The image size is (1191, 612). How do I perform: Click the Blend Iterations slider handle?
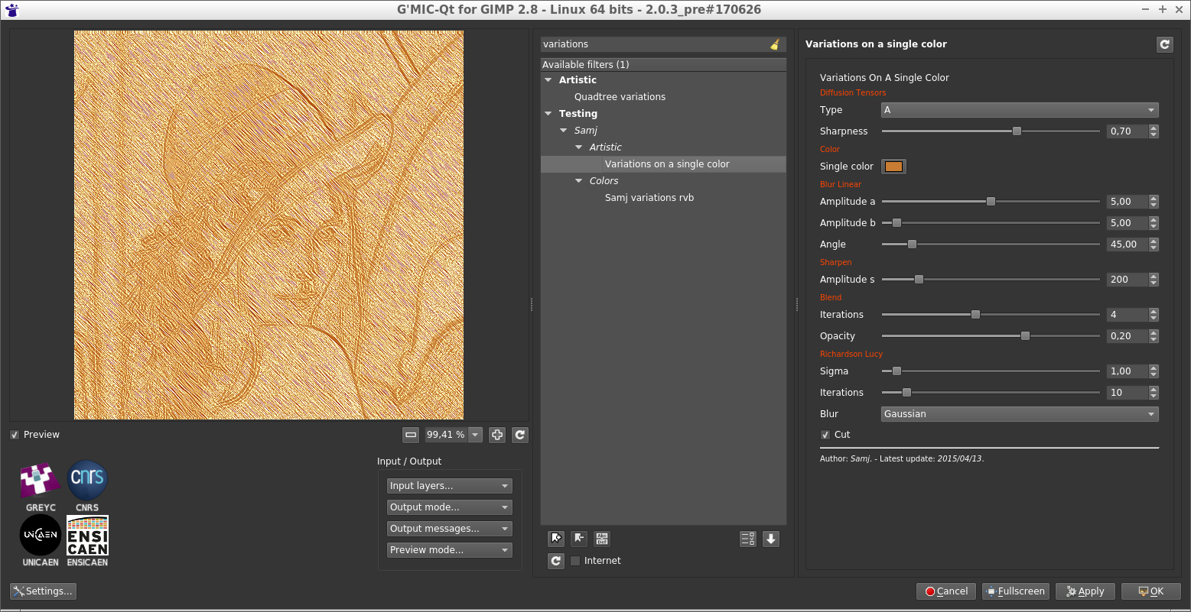pyautogui.click(x=975, y=315)
